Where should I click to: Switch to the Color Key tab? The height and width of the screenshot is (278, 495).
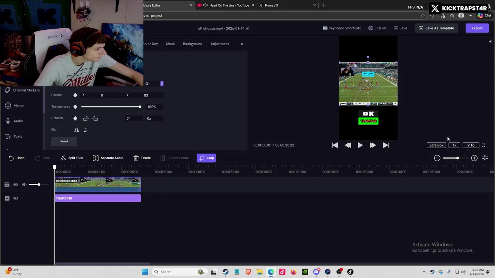(x=150, y=44)
